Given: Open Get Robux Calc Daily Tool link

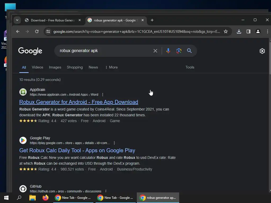Looking at the screenshot, I should coord(77,150).
